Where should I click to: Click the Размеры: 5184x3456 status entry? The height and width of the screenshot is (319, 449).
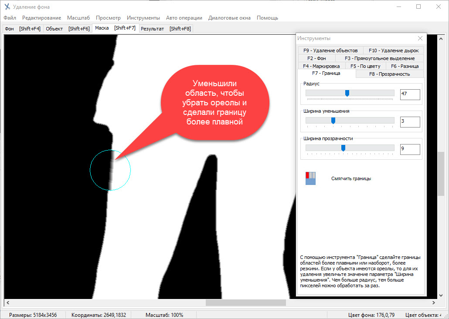click(x=33, y=315)
